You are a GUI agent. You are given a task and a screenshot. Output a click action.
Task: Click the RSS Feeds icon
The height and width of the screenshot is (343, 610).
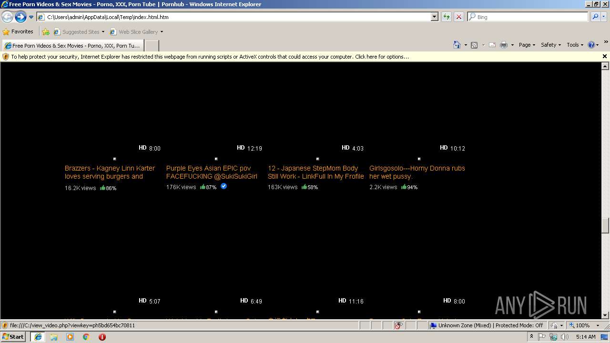click(474, 45)
